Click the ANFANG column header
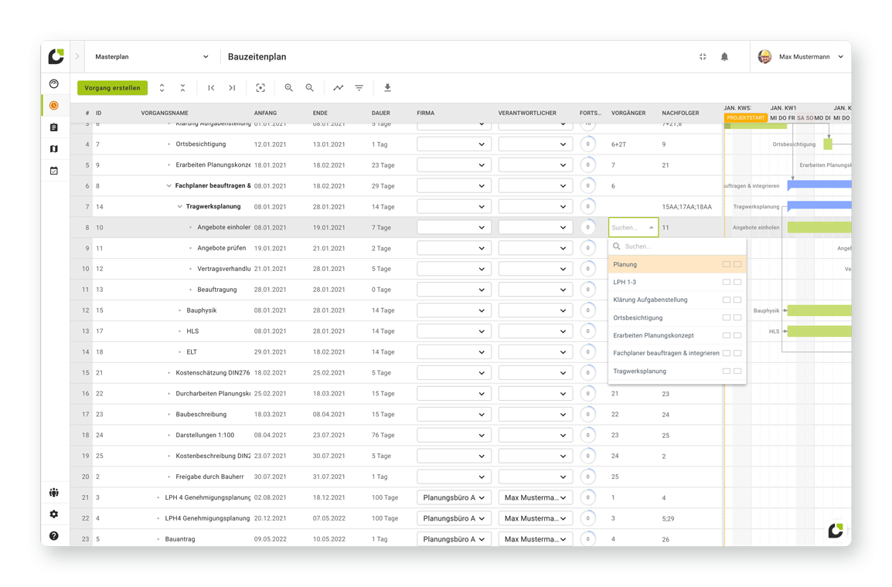 click(265, 113)
